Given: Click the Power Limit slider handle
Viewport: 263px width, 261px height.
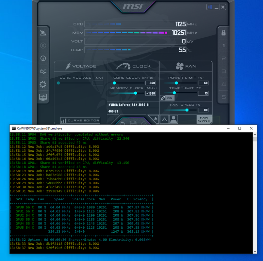Looking at the screenshot, I should click(x=176, y=83).
